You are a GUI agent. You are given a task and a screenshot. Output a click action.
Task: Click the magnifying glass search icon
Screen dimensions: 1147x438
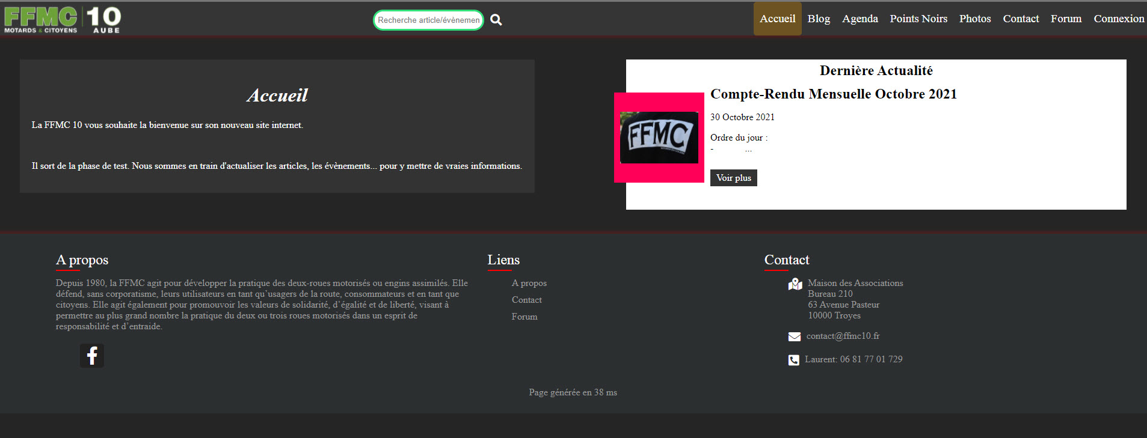[496, 20]
